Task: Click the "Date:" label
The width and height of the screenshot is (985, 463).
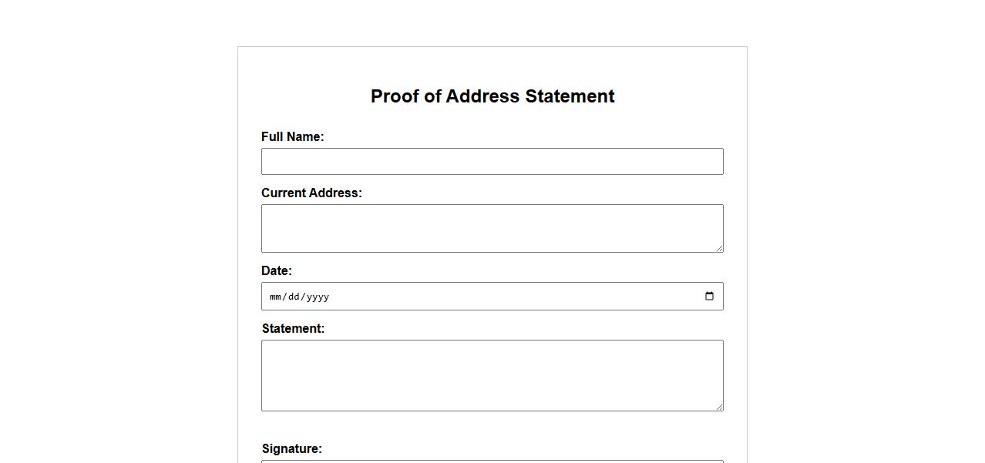Action: coord(276,271)
